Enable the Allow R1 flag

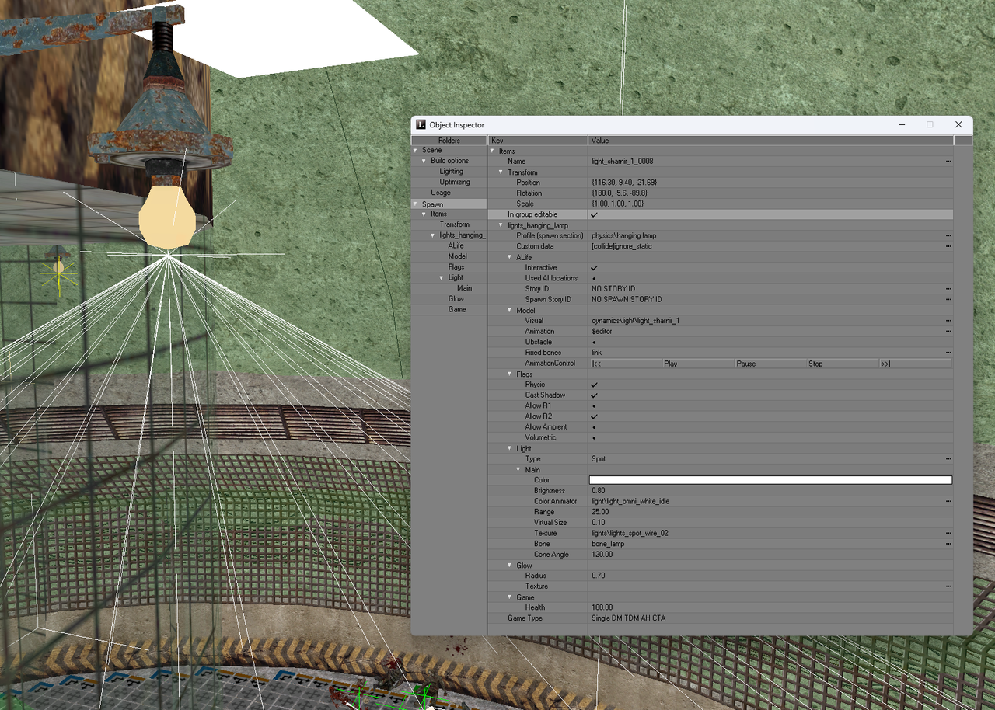pos(594,406)
